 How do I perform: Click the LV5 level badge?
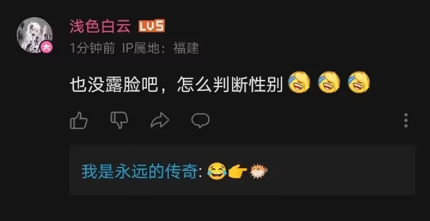click(x=151, y=26)
